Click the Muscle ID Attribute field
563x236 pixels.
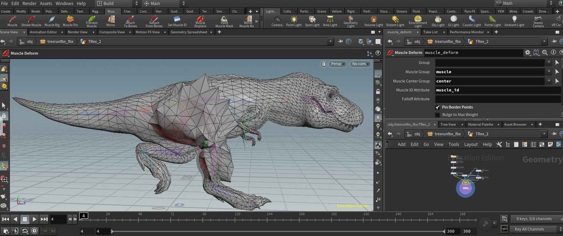[x=498, y=90]
